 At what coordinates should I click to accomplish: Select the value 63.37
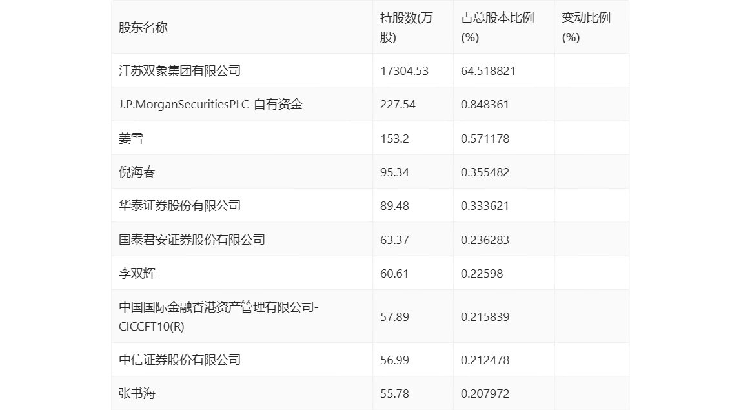point(394,240)
